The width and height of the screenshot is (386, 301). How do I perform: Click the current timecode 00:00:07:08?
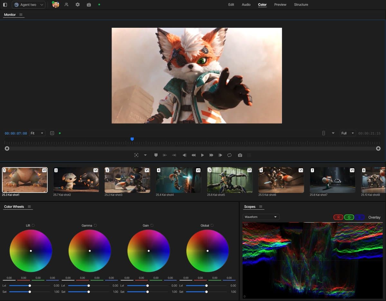point(16,133)
